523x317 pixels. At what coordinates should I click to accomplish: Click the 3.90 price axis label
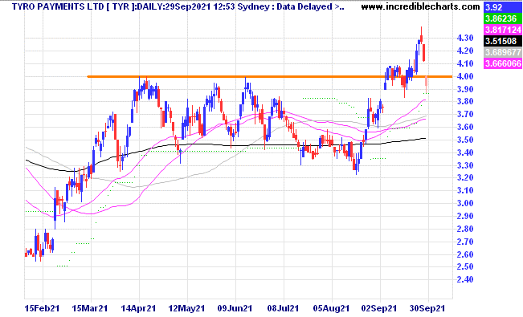(x=465, y=89)
